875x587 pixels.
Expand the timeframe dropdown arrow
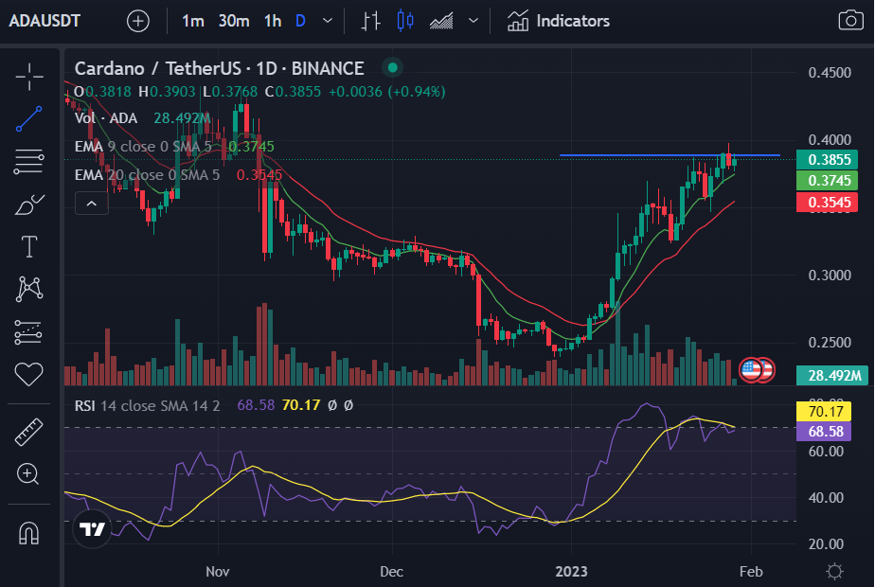coord(328,21)
